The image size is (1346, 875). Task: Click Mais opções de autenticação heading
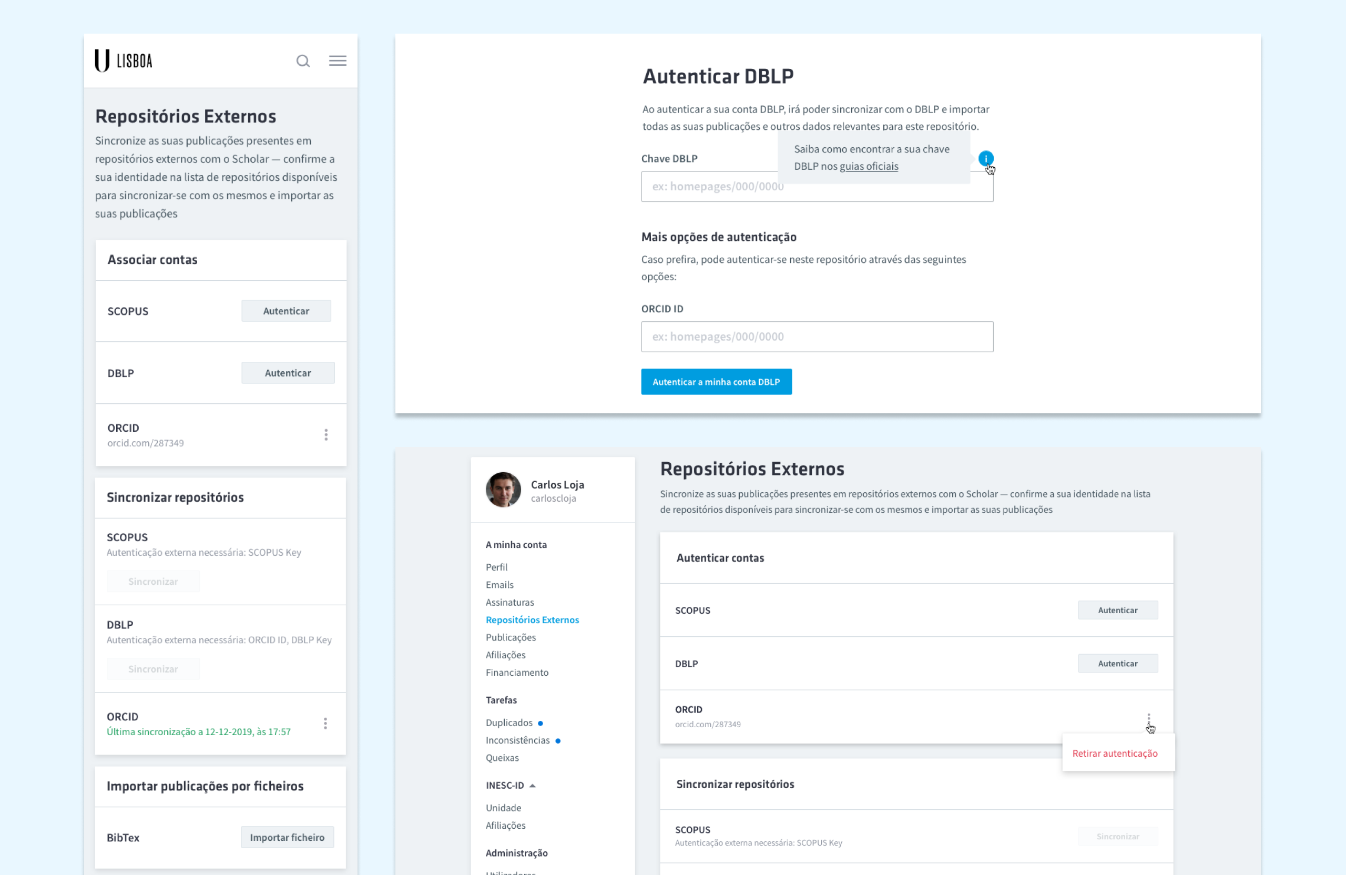coord(718,237)
